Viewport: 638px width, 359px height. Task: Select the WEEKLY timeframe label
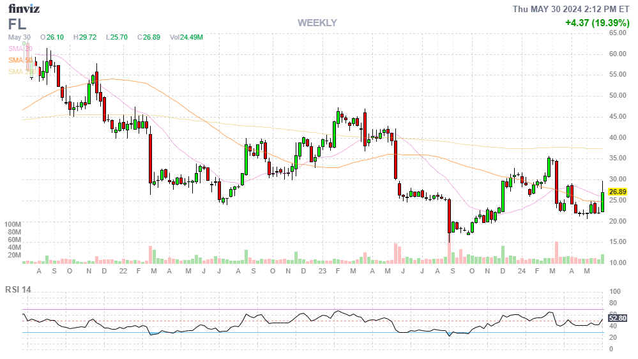tap(317, 23)
